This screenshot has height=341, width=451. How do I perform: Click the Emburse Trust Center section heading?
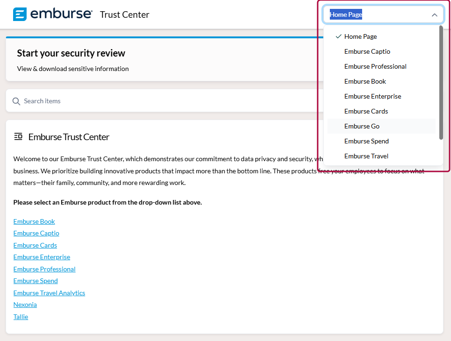coord(69,137)
